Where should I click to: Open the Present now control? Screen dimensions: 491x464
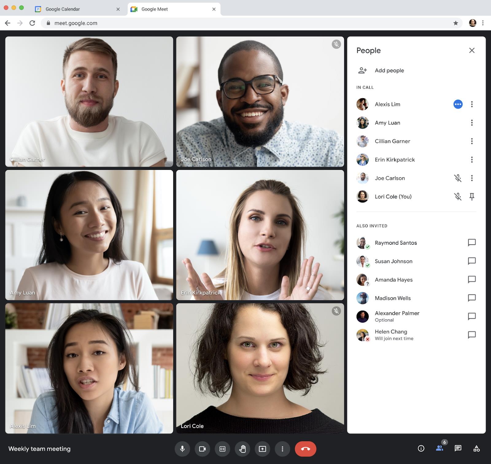[262, 449]
